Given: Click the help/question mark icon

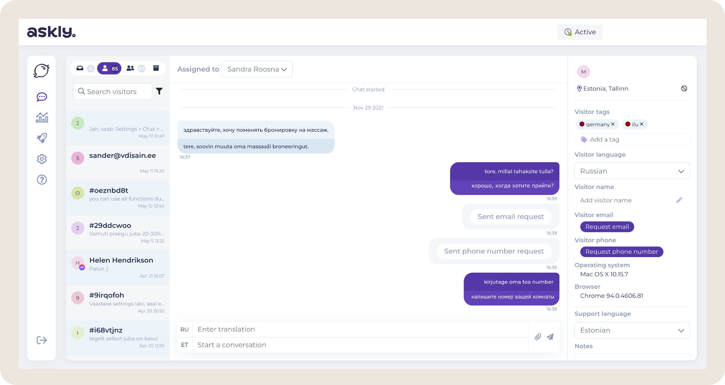Looking at the screenshot, I should pyautogui.click(x=42, y=179).
